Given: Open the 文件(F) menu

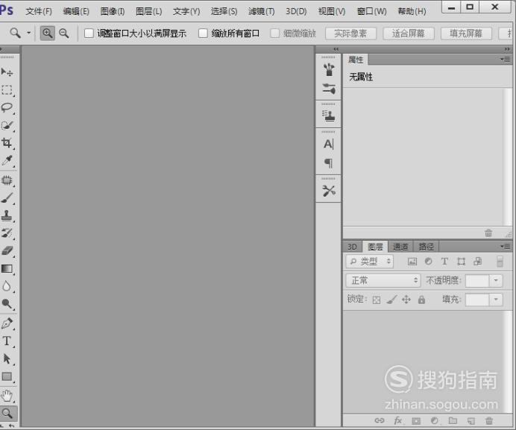Looking at the screenshot, I should (39, 11).
